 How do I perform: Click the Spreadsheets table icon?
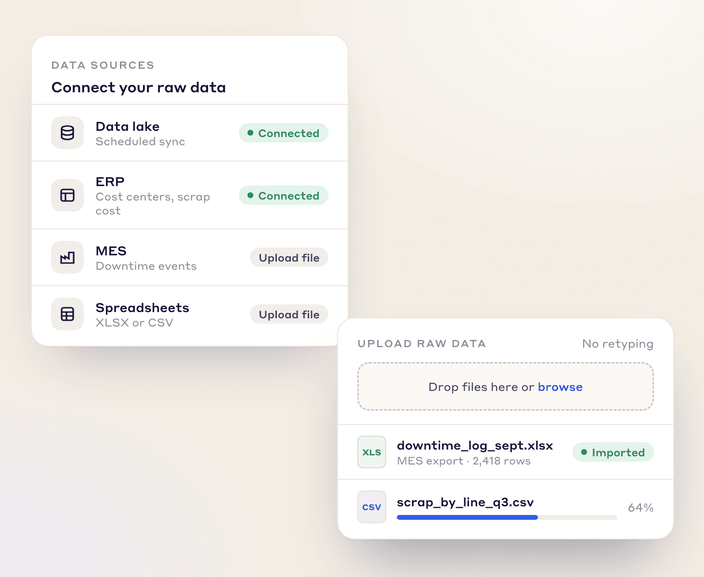pos(67,314)
